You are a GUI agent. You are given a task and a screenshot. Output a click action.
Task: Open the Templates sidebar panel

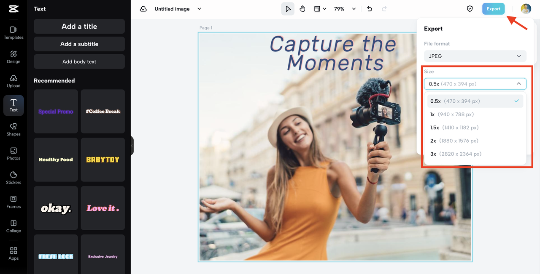(13, 33)
